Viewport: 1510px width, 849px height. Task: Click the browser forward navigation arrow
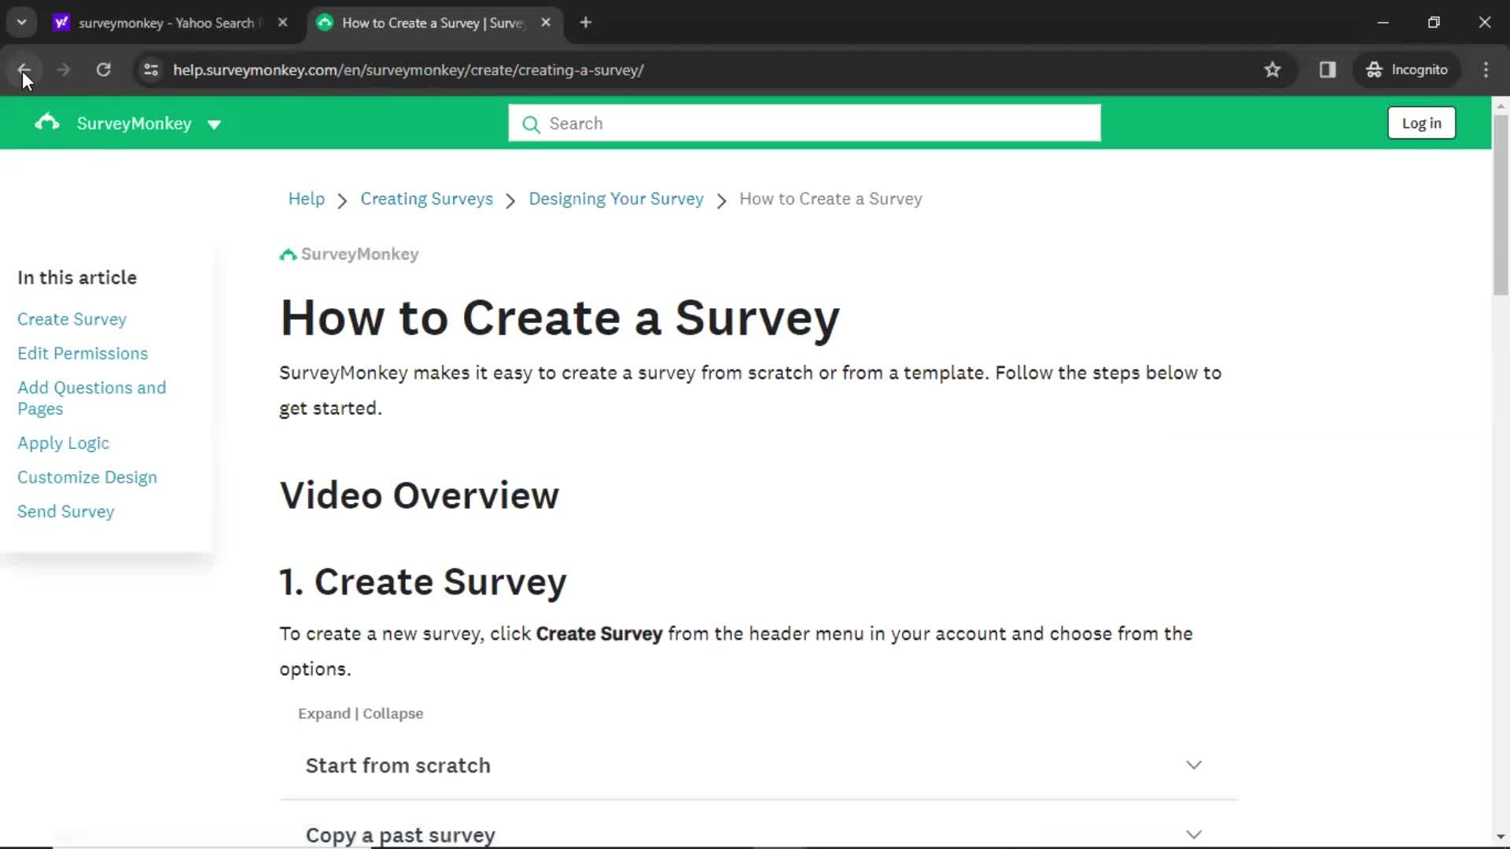coord(62,69)
